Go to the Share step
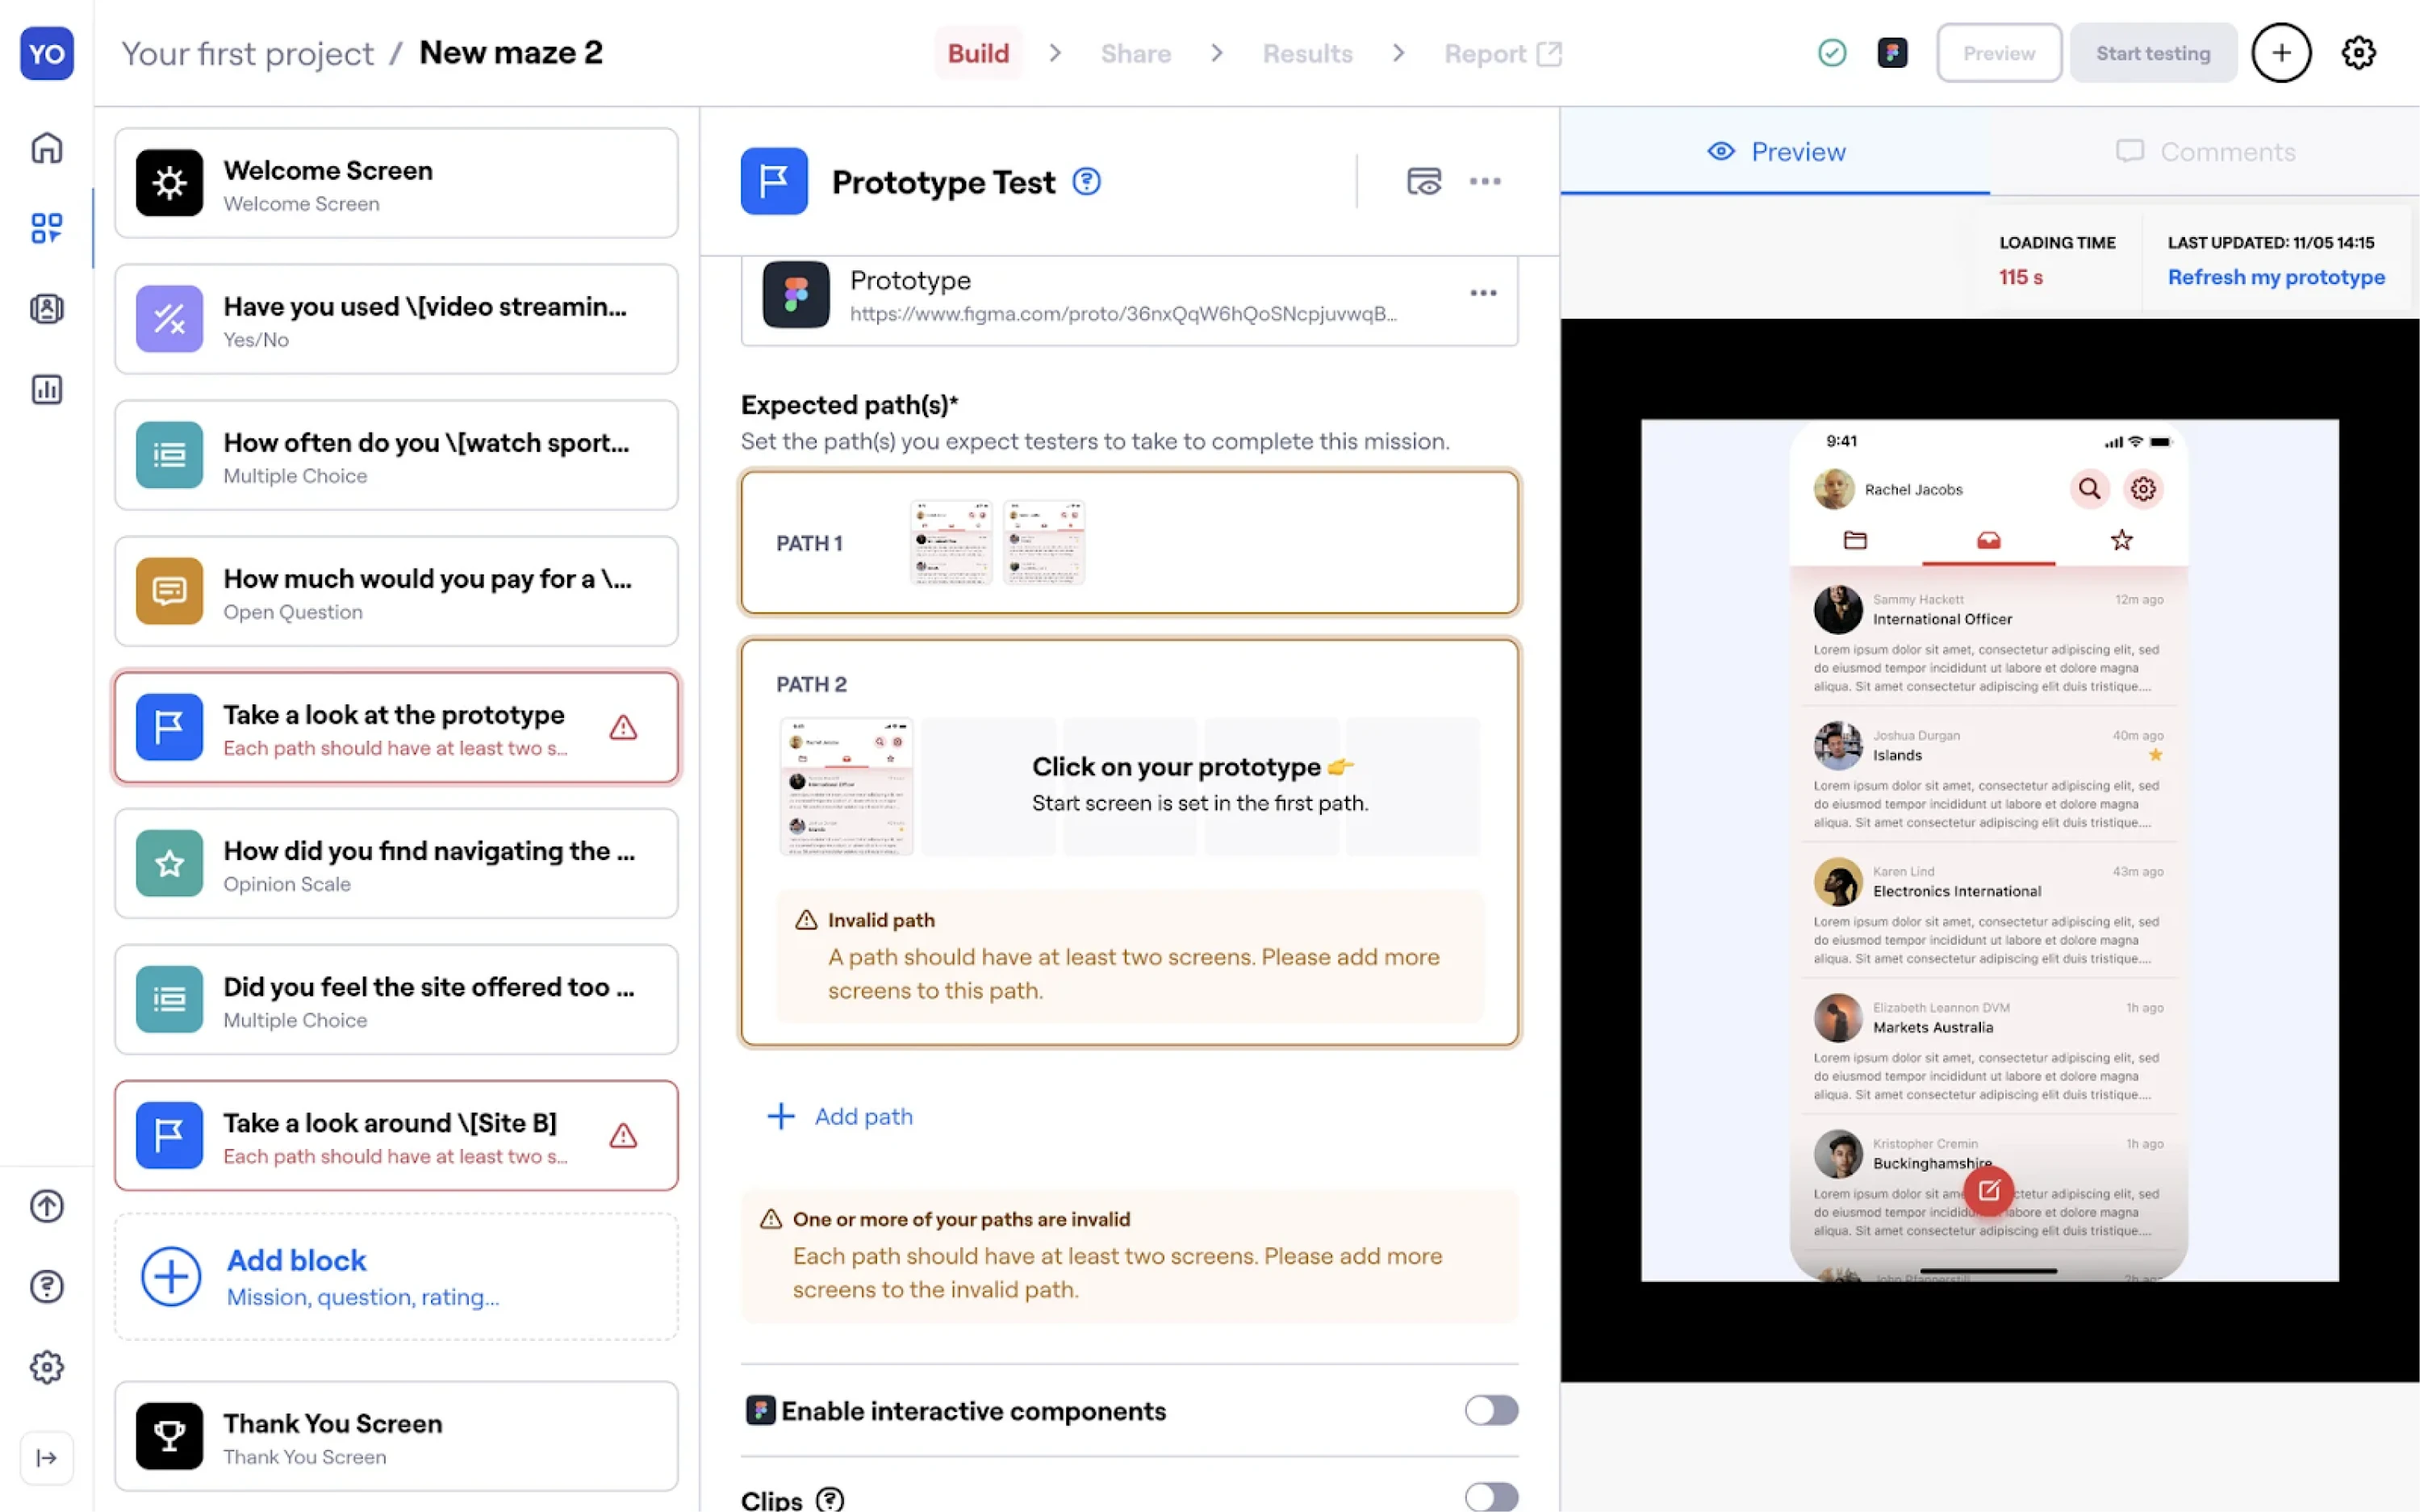The width and height of the screenshot is (2420, 1512). 1135,54
